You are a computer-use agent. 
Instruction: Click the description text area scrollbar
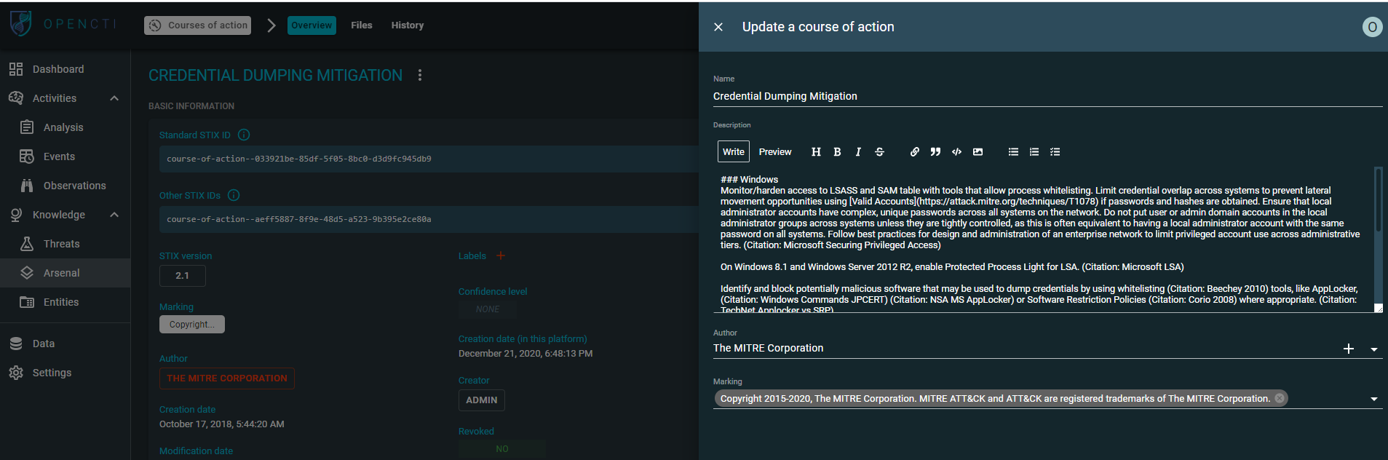(x=1378, y=199)
